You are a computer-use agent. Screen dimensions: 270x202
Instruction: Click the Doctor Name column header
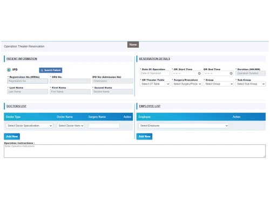(x=65, y=117)
